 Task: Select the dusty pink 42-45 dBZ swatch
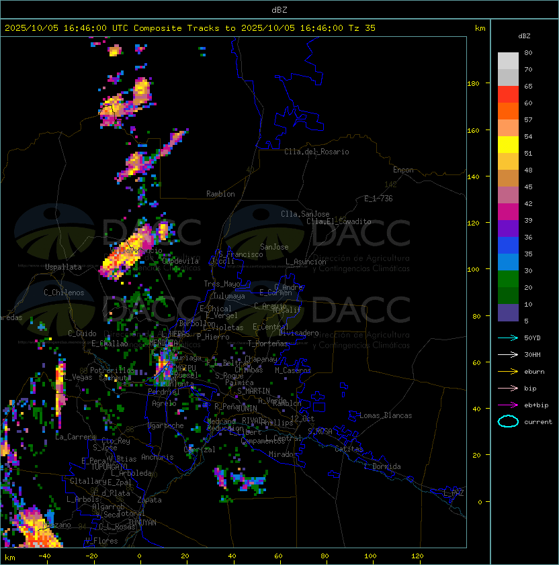click(x=508, y=195)
